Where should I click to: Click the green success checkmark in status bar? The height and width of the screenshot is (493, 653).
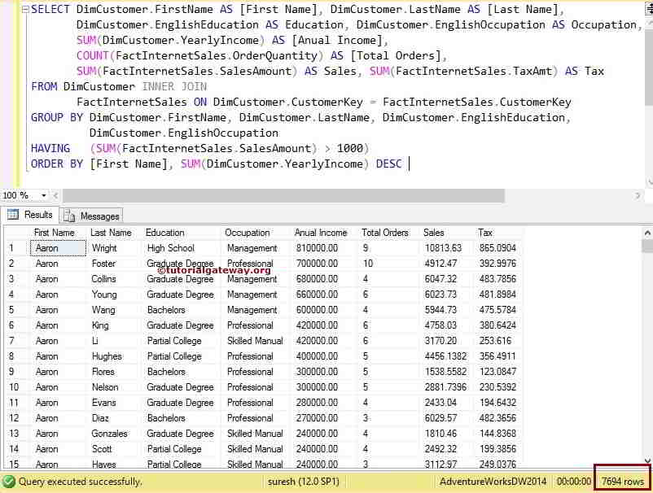pyautogui.click(x=8, y=482)
